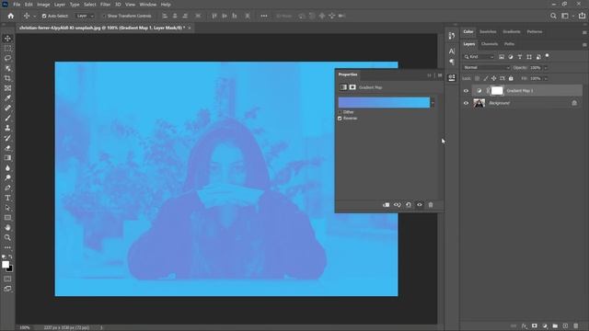Delete layer with the Layers panel trash icon
Viewport: 589px width, 331px height.
576,326
